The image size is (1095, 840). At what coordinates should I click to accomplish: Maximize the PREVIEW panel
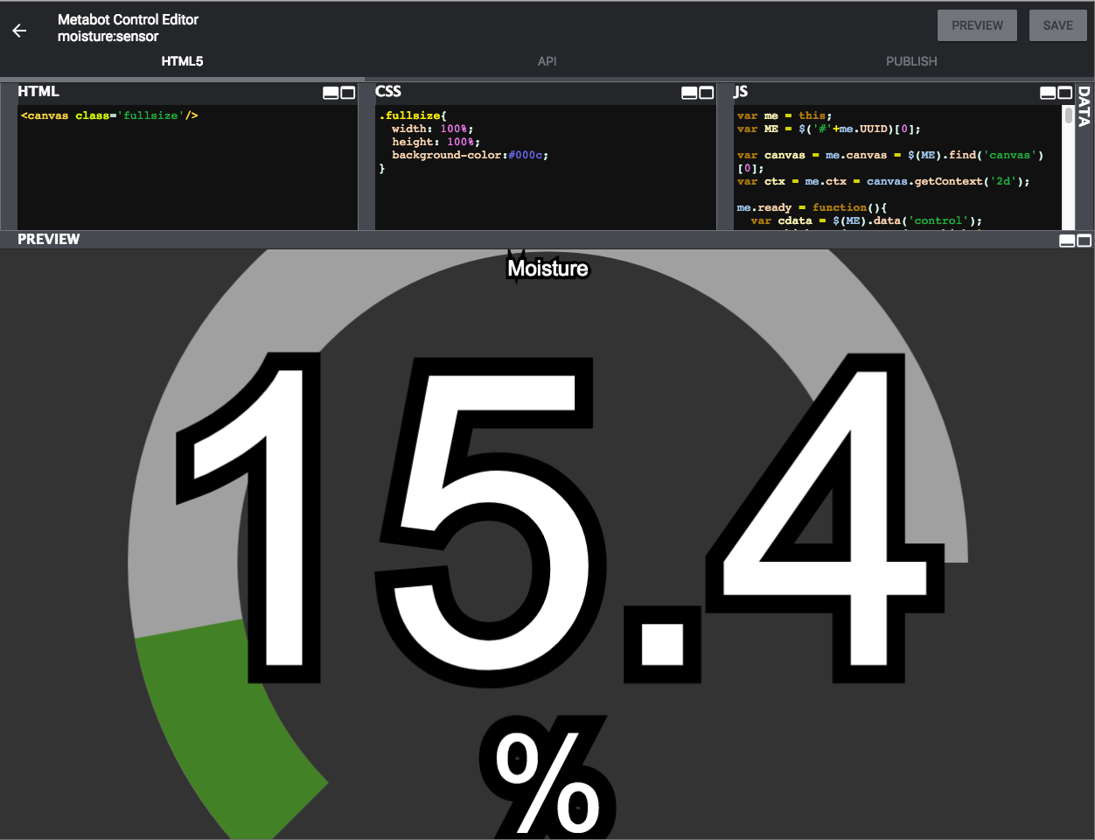(x=1085, y=241)
